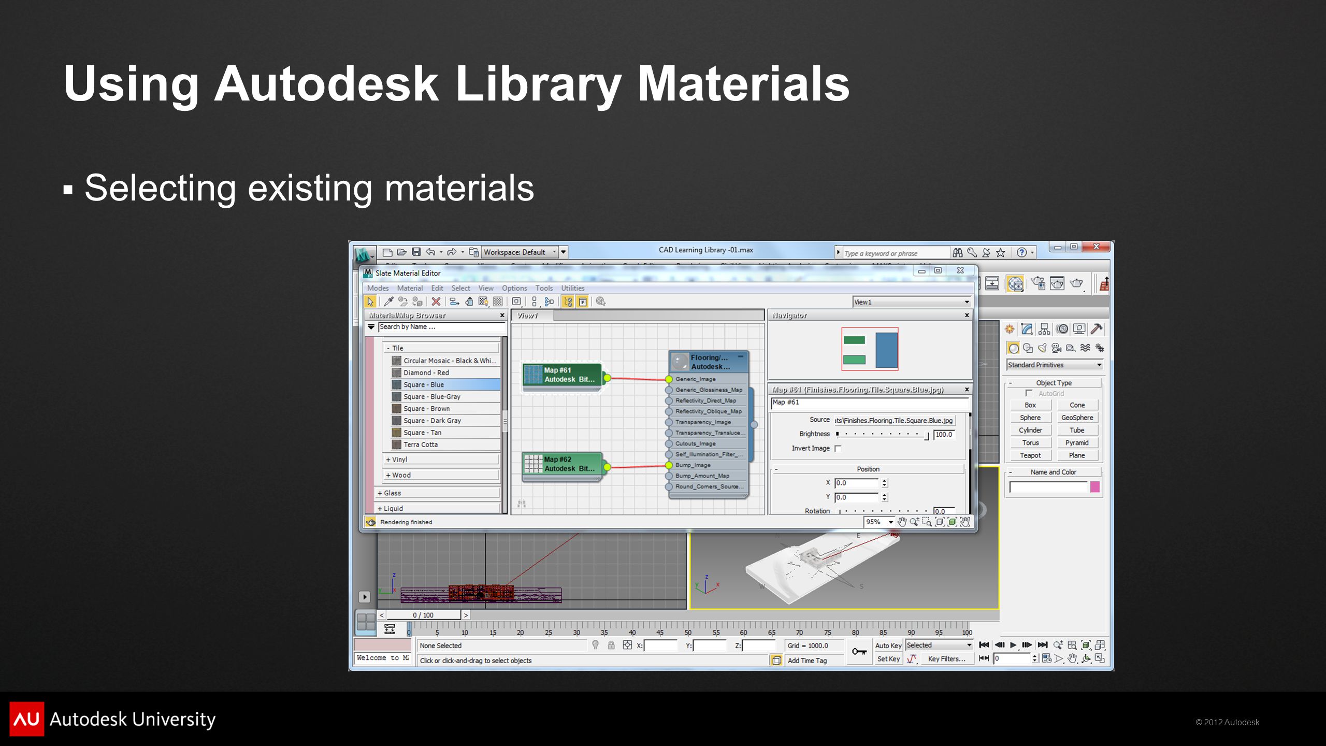Select the View1 tab
This screenshot has width=1326, height=746.
[532, 315]
